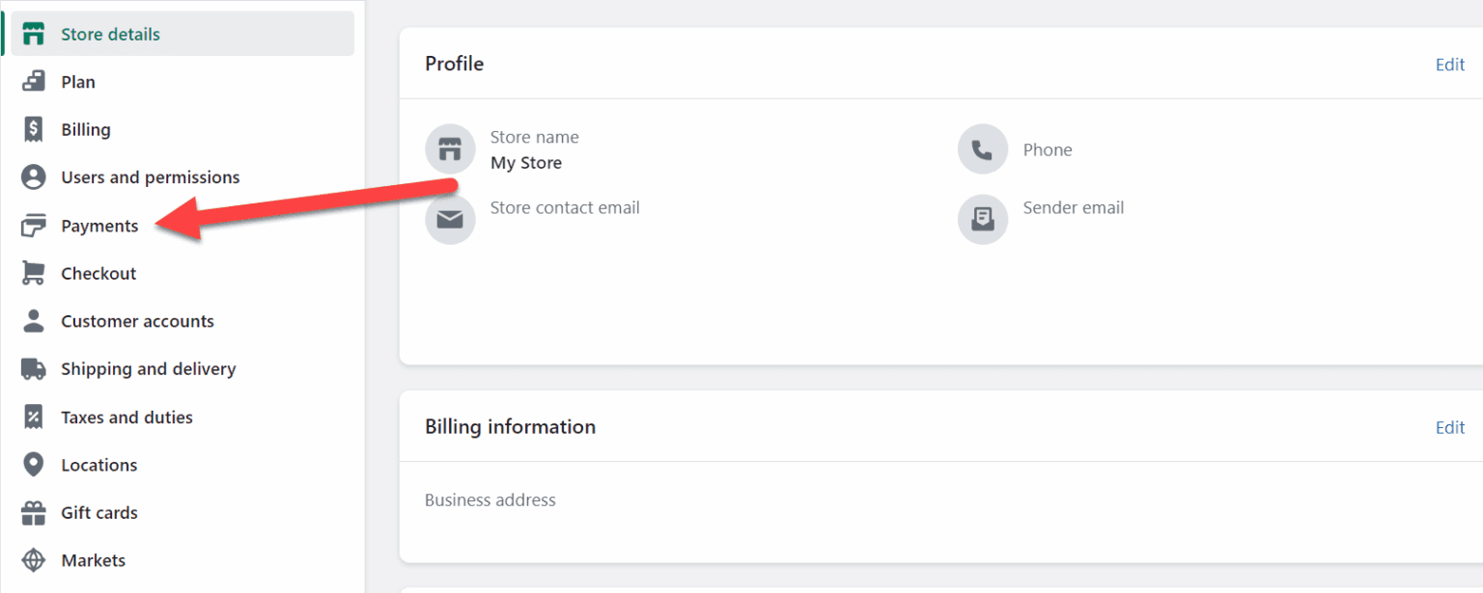
Task: Click the Billing receipt icon
Action: [35, 129]
